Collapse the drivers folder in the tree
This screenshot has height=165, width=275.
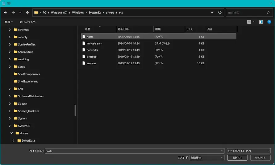[x=12, y=133]
